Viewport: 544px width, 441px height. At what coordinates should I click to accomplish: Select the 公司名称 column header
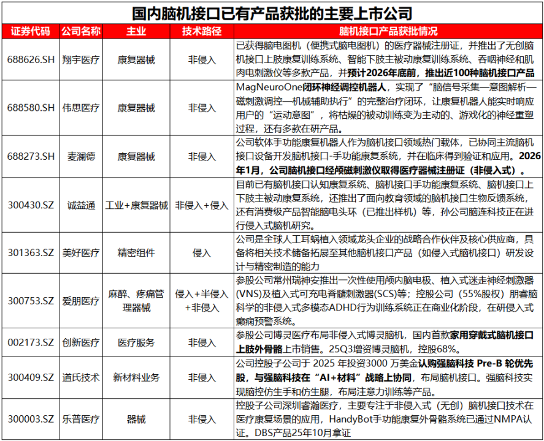tap(80, 31)
